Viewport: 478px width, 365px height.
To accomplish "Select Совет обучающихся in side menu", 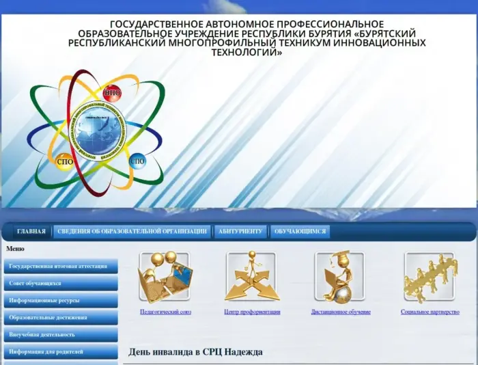I will coord(61,283).
